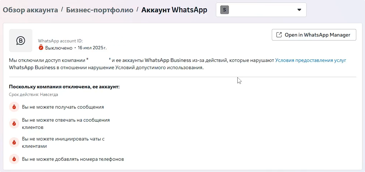Click the "Выключено" status label
365x172 pixels.
coord(59,48)
